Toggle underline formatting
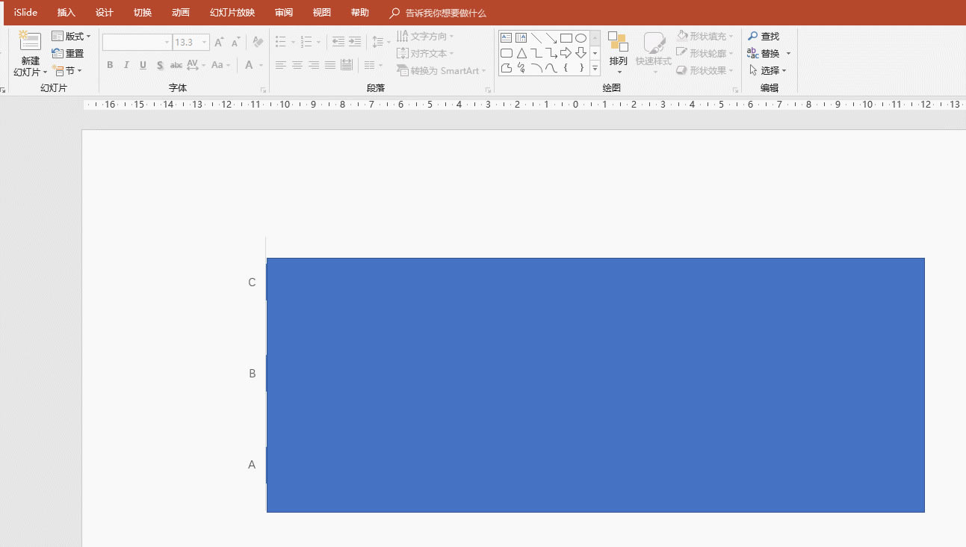Screen dimensions: 966x547 pos(143,65)
